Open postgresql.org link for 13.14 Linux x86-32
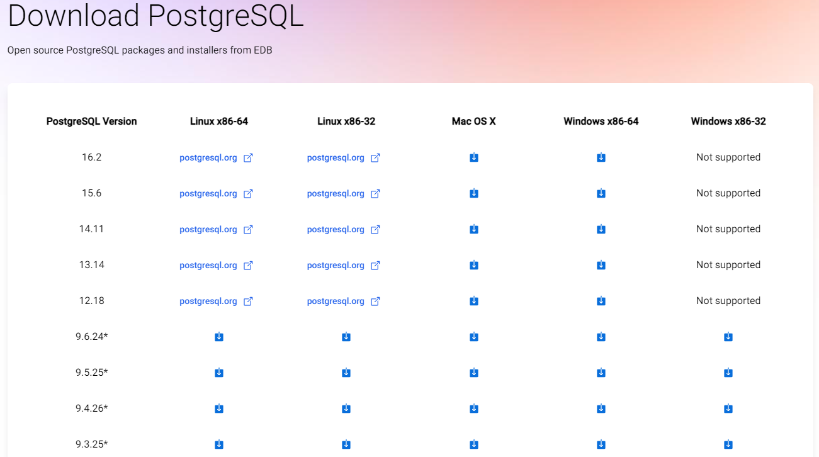This screenshot has height=457, width=819. [x=344, y=266]
